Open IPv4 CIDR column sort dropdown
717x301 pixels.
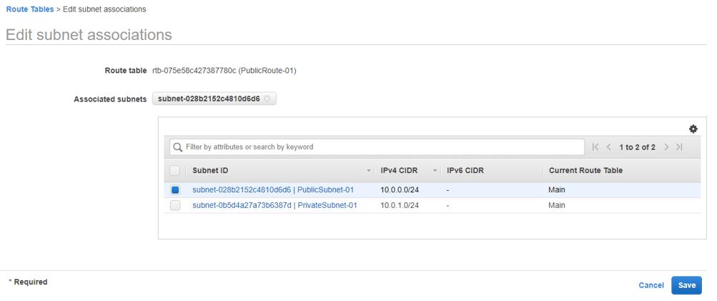(x=435, y=171)
